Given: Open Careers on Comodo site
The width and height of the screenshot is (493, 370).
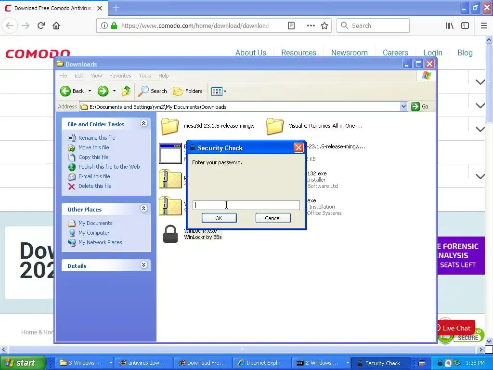Looking at the screenshot, I should 395,53.
